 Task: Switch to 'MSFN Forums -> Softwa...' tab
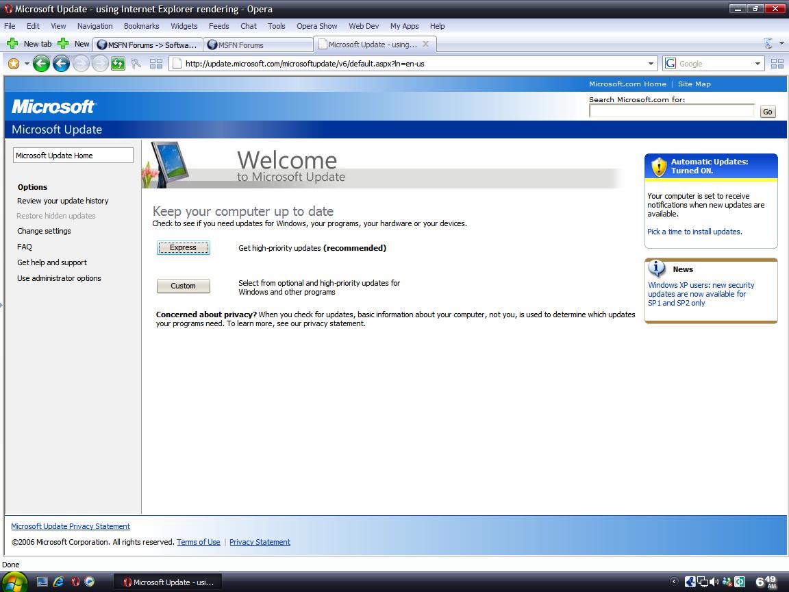tap(148, 45)
